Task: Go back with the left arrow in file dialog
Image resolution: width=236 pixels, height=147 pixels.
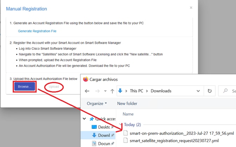Action: point(87,91)
